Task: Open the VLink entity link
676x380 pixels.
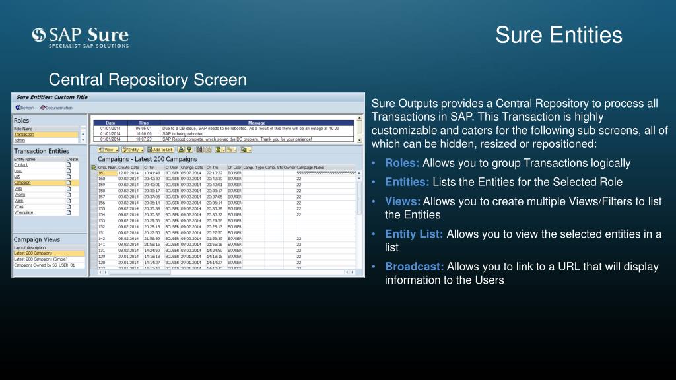Action: (18, 201)
